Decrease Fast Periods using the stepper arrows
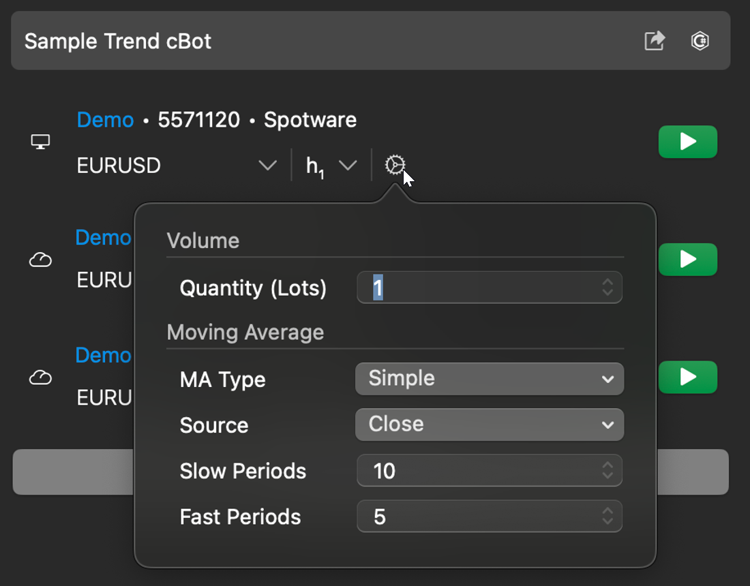Viewport: 750px width, 586px height. point(607,521)
